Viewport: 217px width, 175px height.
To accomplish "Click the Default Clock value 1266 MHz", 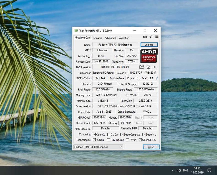I will [x=99, y=123].
